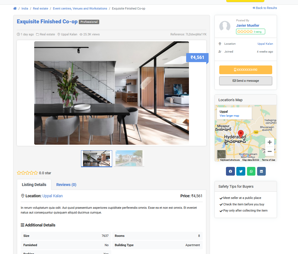Share listing on Facebook

[230, 171]
